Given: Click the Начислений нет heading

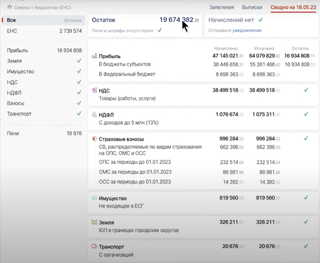Looking at the screenshot, I should 231,20.
